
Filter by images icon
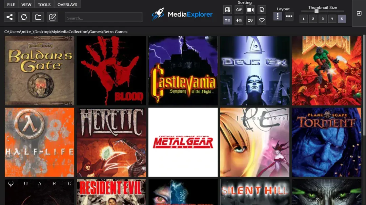[x=227, y=10]
